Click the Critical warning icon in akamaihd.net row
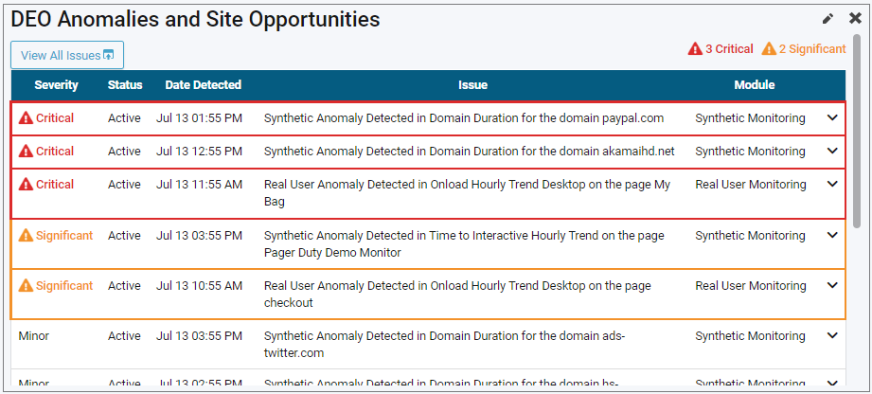The height and width of the screenshot is (394, 872). click(x=26, y=151)
